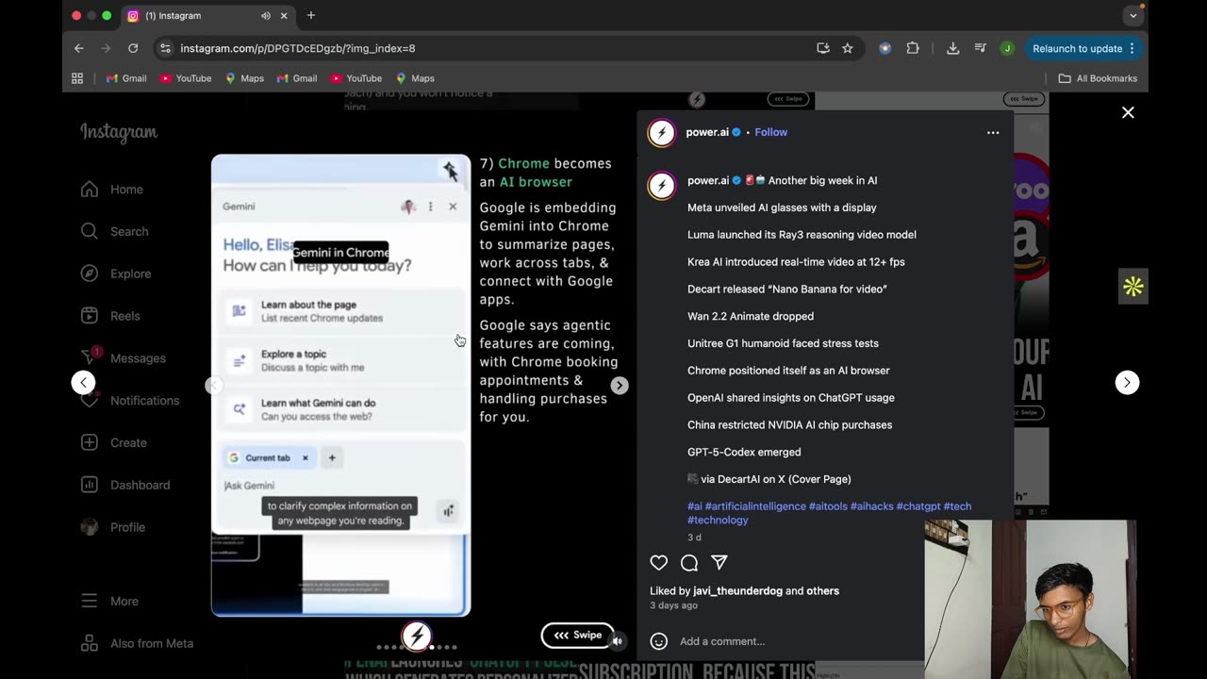Go to previous carousel image

pos(214,385)
